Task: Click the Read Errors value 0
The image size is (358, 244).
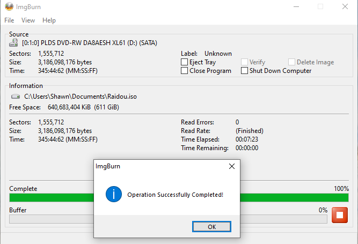Action: click(237, 122)
